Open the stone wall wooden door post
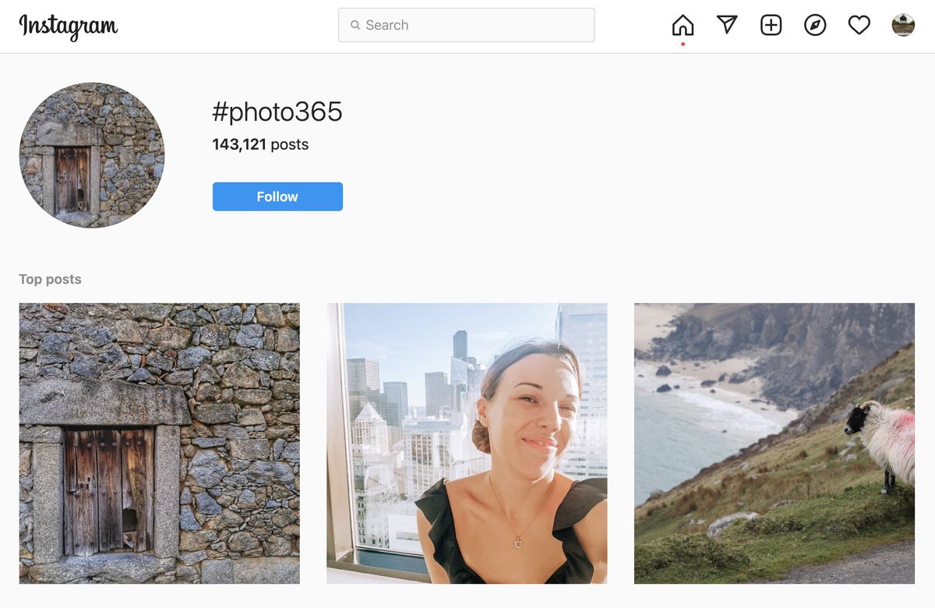Image resolution: width=935 pixels, height=608 pixels. pyautogui.click(x=159, y=443)
